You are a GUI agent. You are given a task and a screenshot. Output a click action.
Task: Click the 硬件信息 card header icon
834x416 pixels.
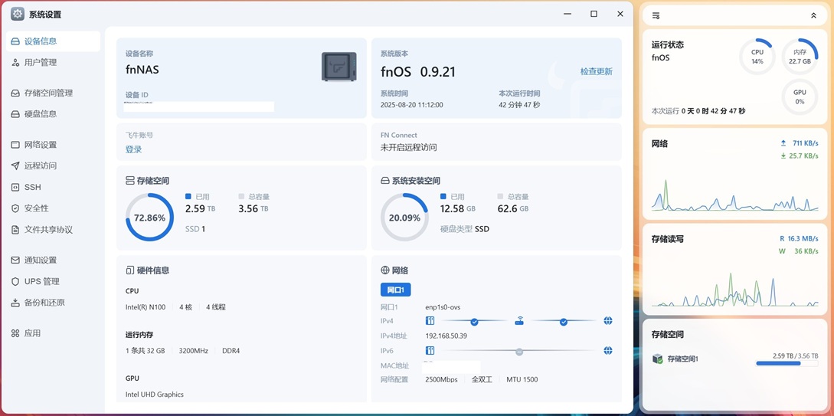[129, 270]
